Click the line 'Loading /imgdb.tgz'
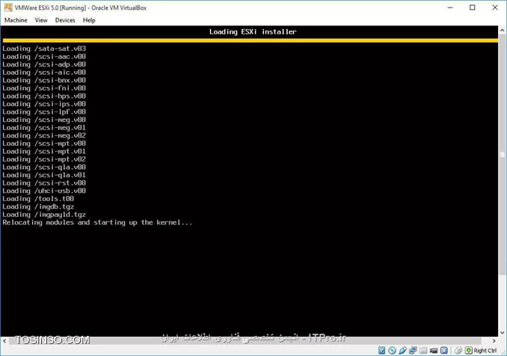Screen dimensions: 507x356 [38, 206]
